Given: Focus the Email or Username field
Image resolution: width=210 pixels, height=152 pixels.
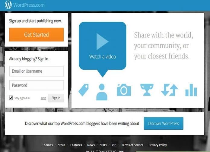Looking at the screenshot, I should (x=36, y=71).
